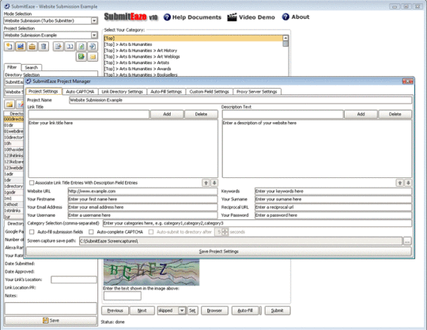Screen dimensions: 427x330
Task: Click Save Project Settings button
Action: (219, 251)
